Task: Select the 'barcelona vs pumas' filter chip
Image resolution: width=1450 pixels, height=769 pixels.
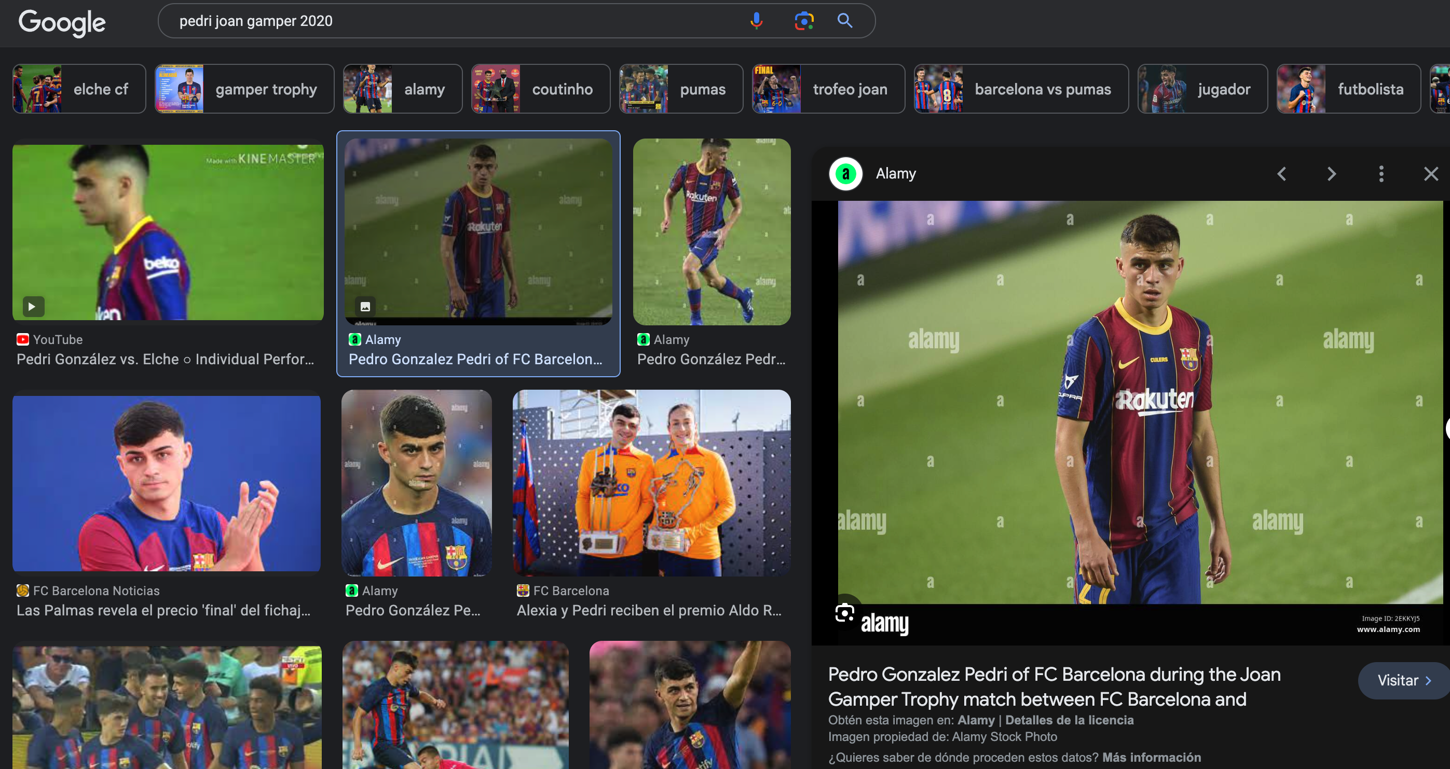Action: pyautogui.click(x=1020, y=89)
